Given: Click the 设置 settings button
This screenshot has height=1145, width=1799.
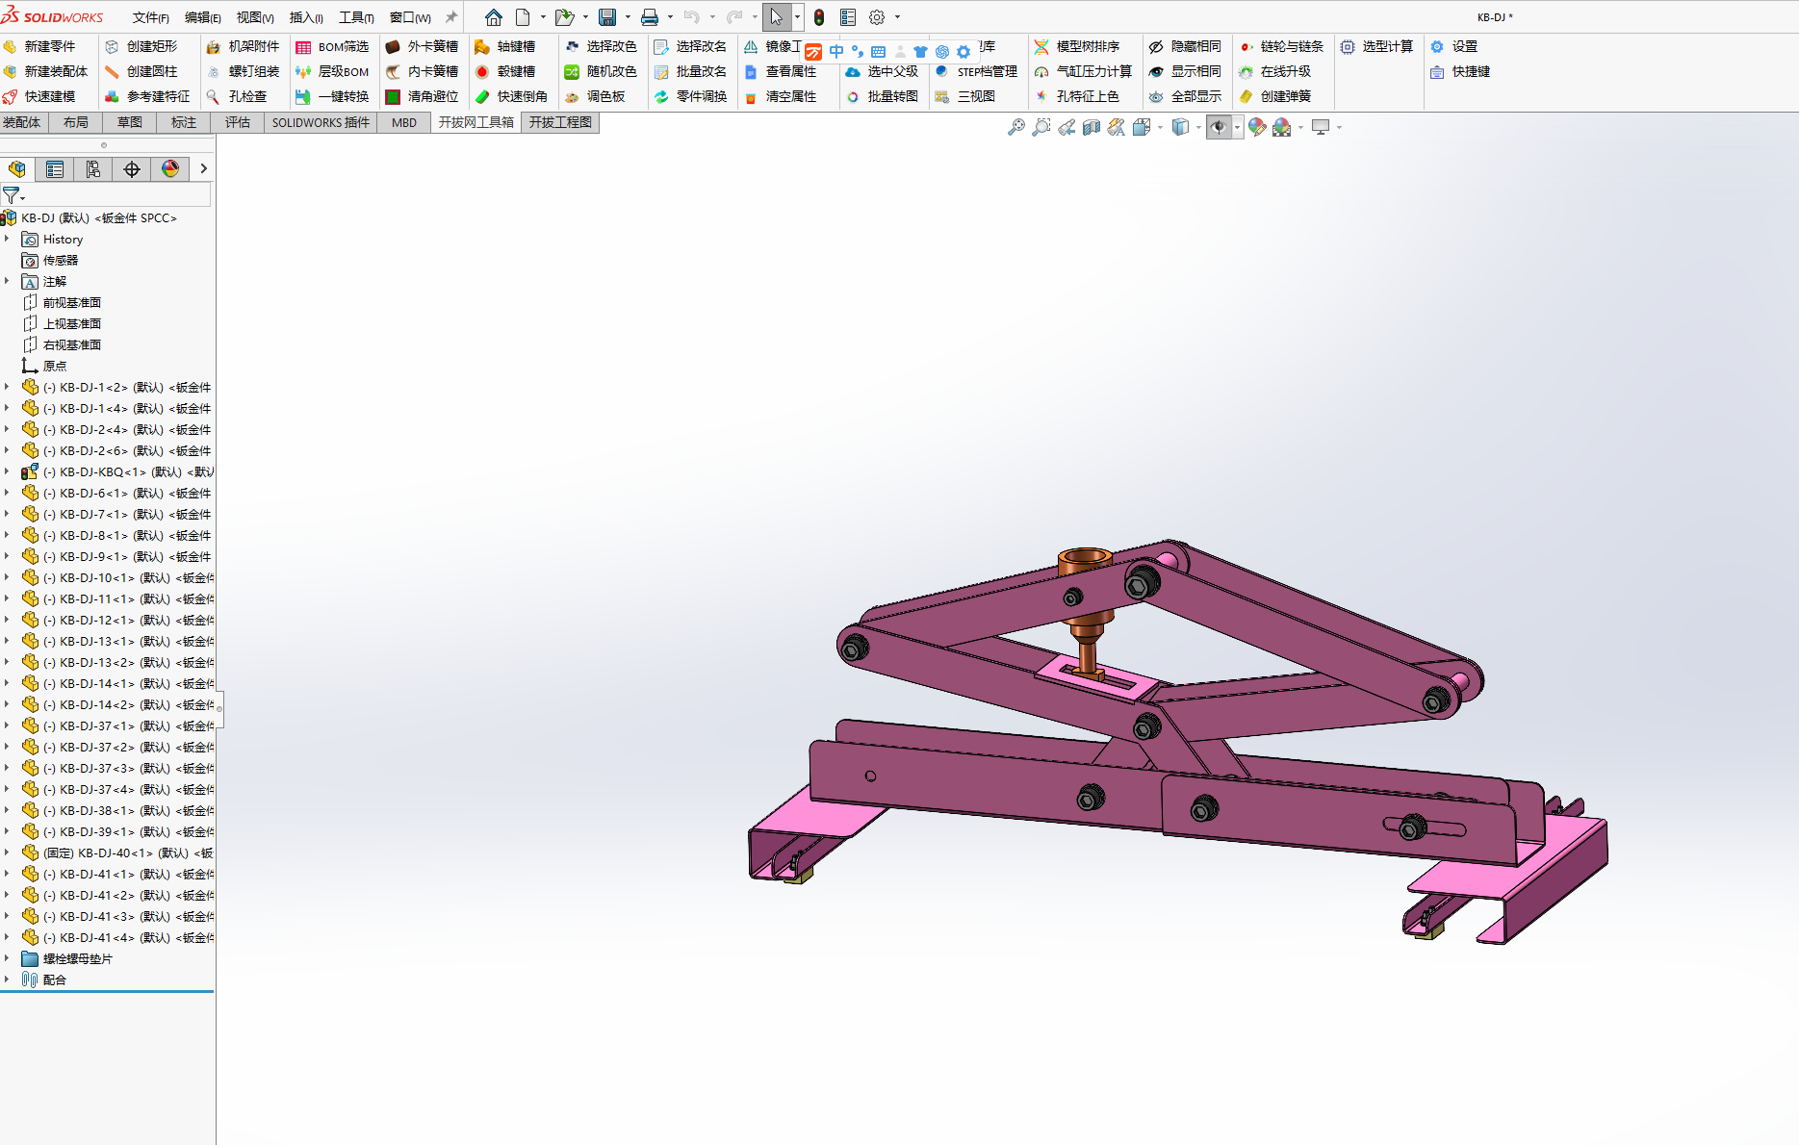Looking at the screenshot, I should pos(1453,46).
